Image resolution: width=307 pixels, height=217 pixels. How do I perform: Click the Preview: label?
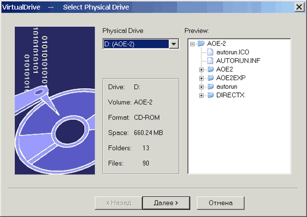[197, 31]
